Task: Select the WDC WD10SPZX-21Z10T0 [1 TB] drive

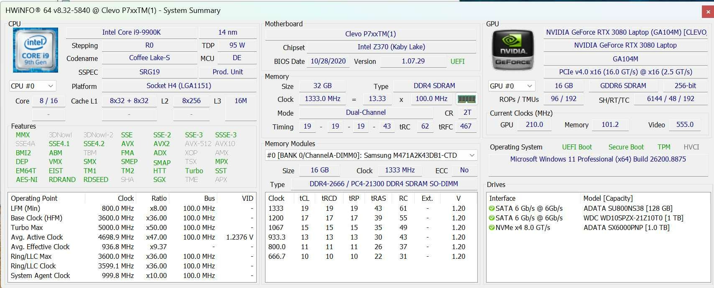Action: pos(633,218)
